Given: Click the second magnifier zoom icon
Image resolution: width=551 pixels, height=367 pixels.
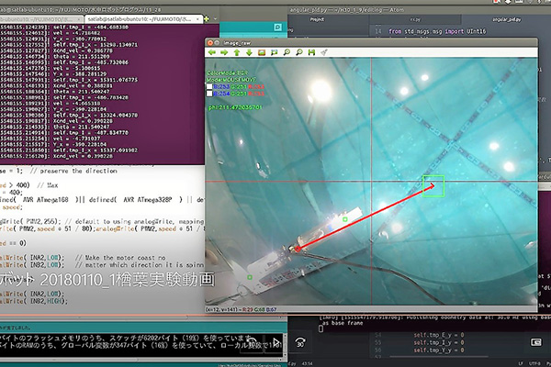Looking at the screenshot, I should point(299,52).
